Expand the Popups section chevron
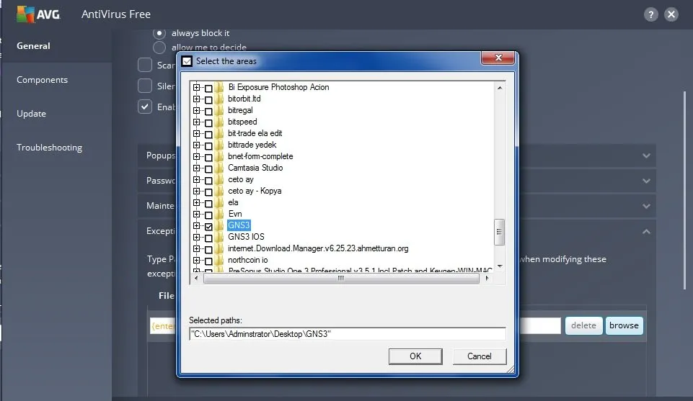 (x=646, y=156)
